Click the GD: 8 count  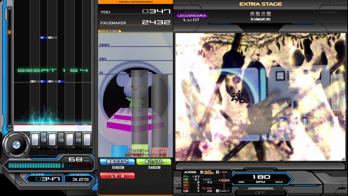[x=191, y=182]
